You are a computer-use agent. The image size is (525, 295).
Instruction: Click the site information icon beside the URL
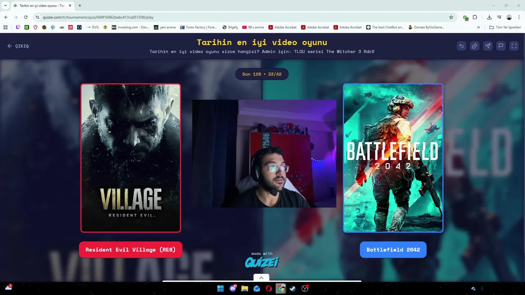point(37,17)
